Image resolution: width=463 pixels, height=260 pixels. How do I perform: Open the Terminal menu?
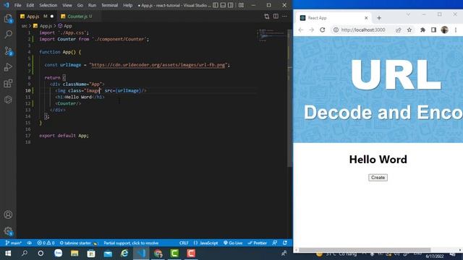(109, 5)
